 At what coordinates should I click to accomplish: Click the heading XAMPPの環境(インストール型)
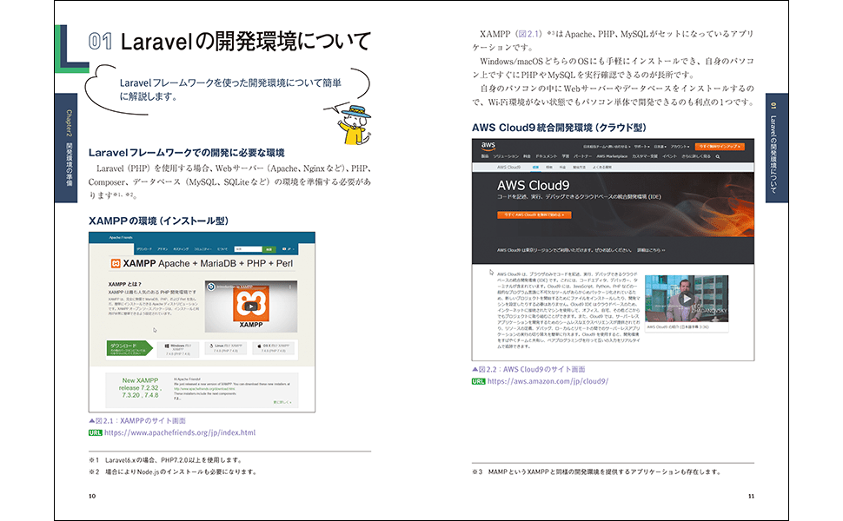pyautogui.click(x=158, y=221)
